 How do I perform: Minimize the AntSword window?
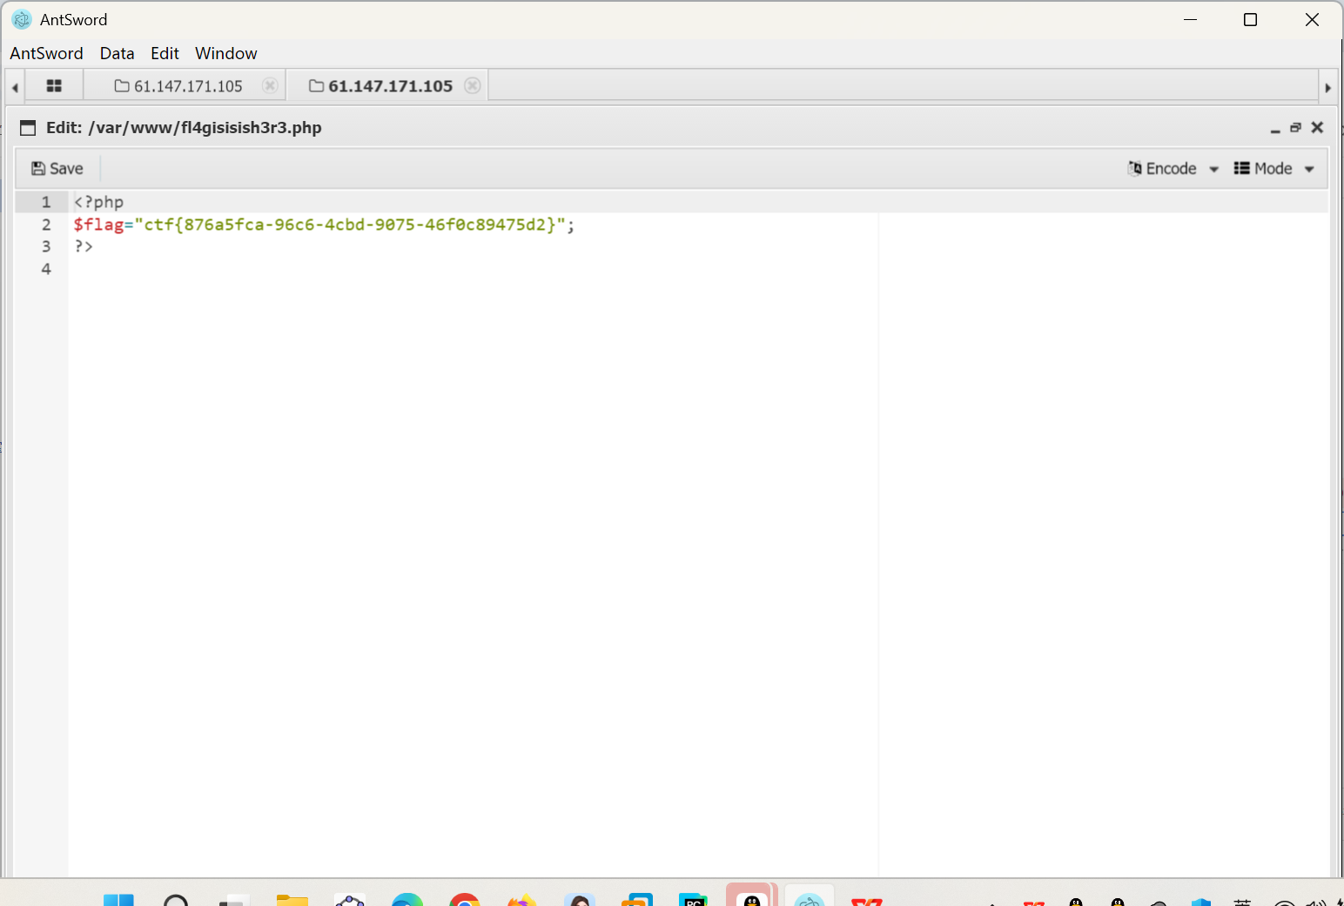click(1190, 19)
